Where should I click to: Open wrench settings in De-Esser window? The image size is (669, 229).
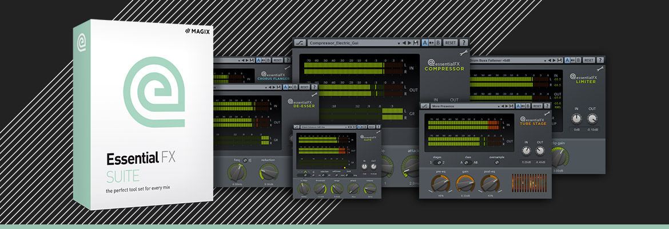tap(314, 94)
